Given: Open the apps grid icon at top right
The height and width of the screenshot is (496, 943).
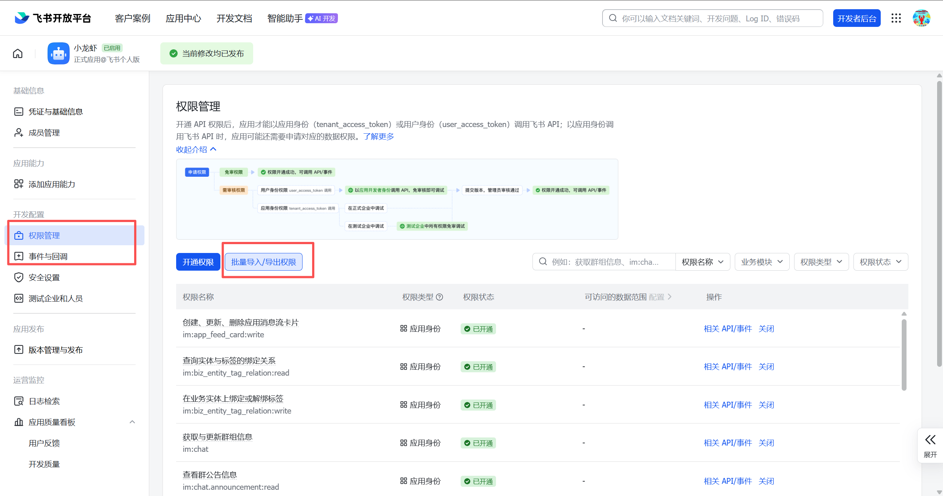Looking at the screenshot, I should [896, 18].
